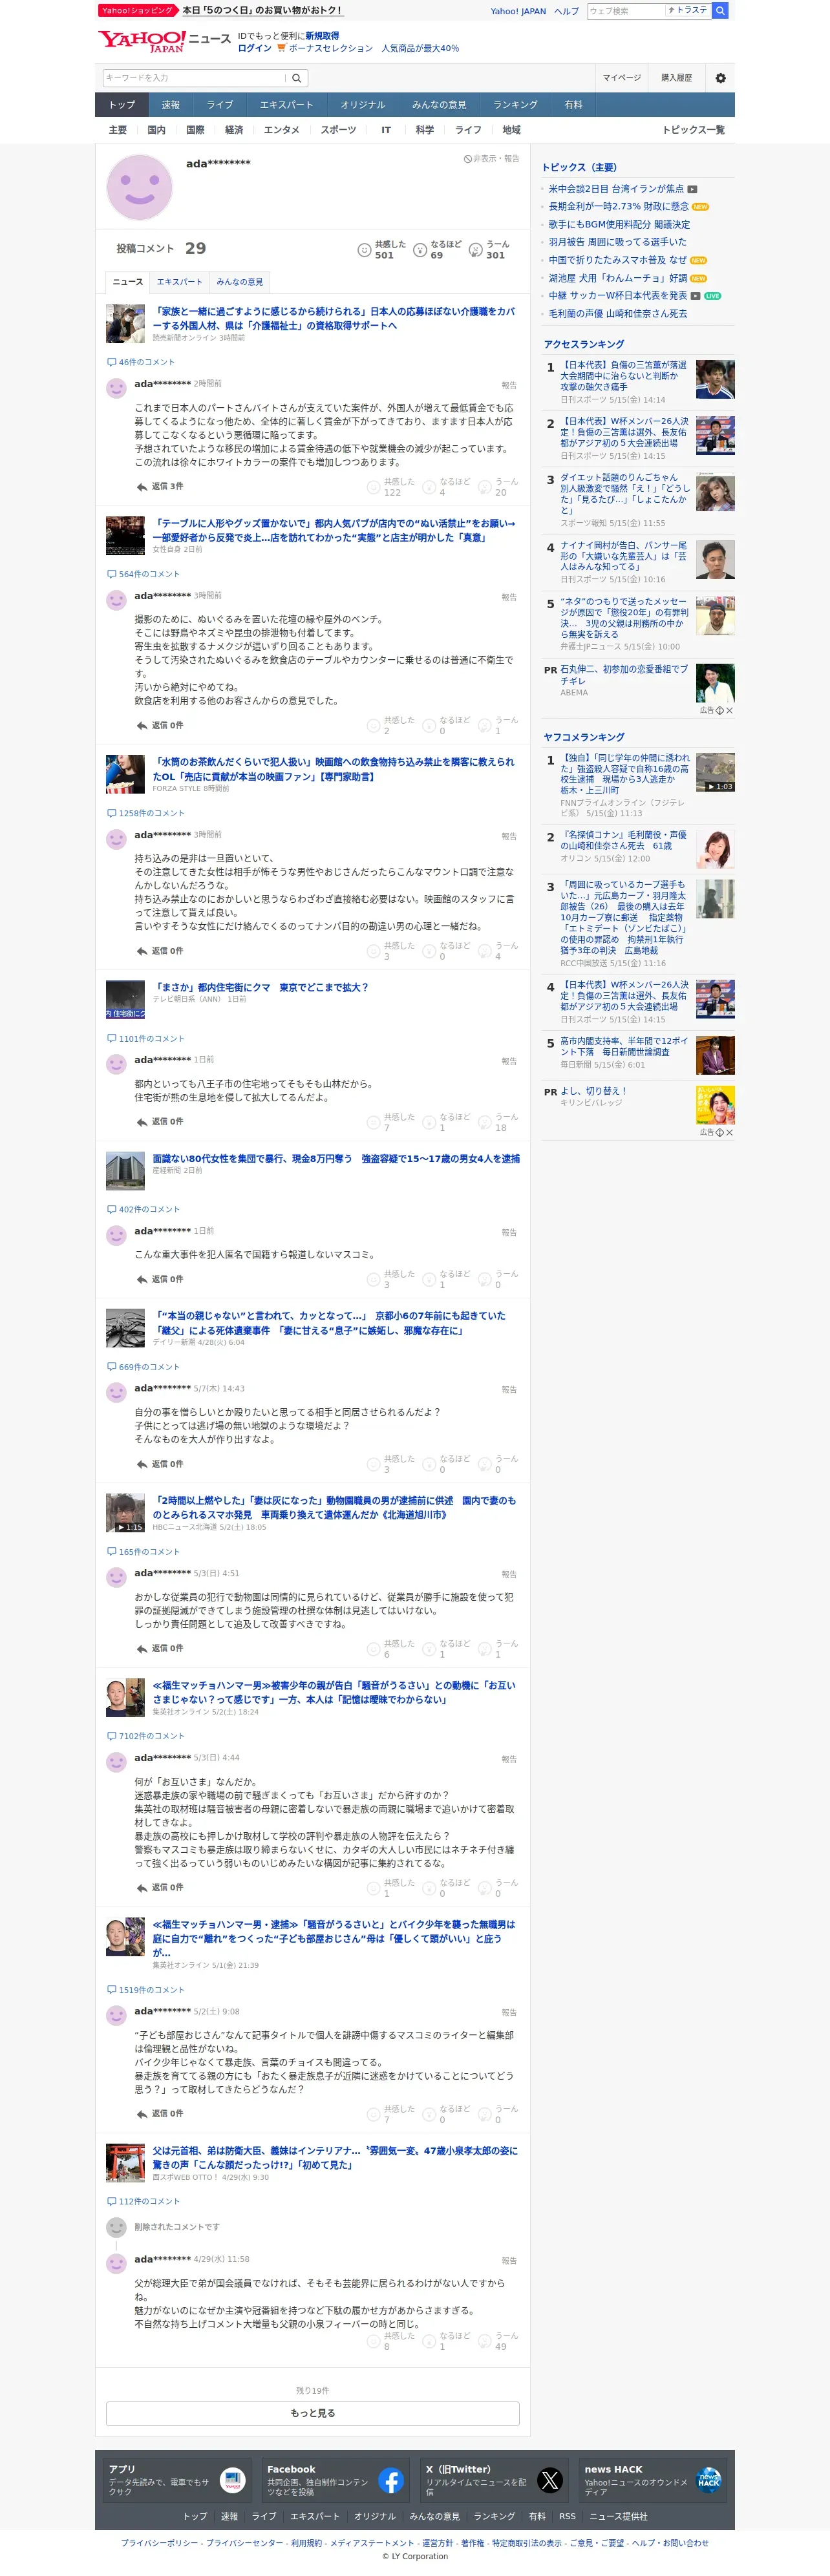The height and width of the screenshot is (2576, 830).
Task: Close the ABEMA ad with the X icon
Action: [730, 710]
